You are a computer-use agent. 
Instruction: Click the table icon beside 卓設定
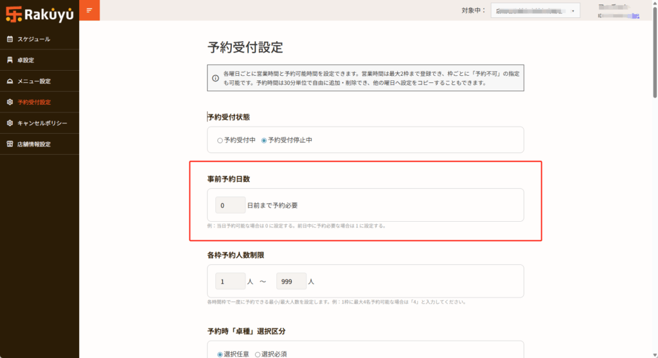tap(10, 60)
